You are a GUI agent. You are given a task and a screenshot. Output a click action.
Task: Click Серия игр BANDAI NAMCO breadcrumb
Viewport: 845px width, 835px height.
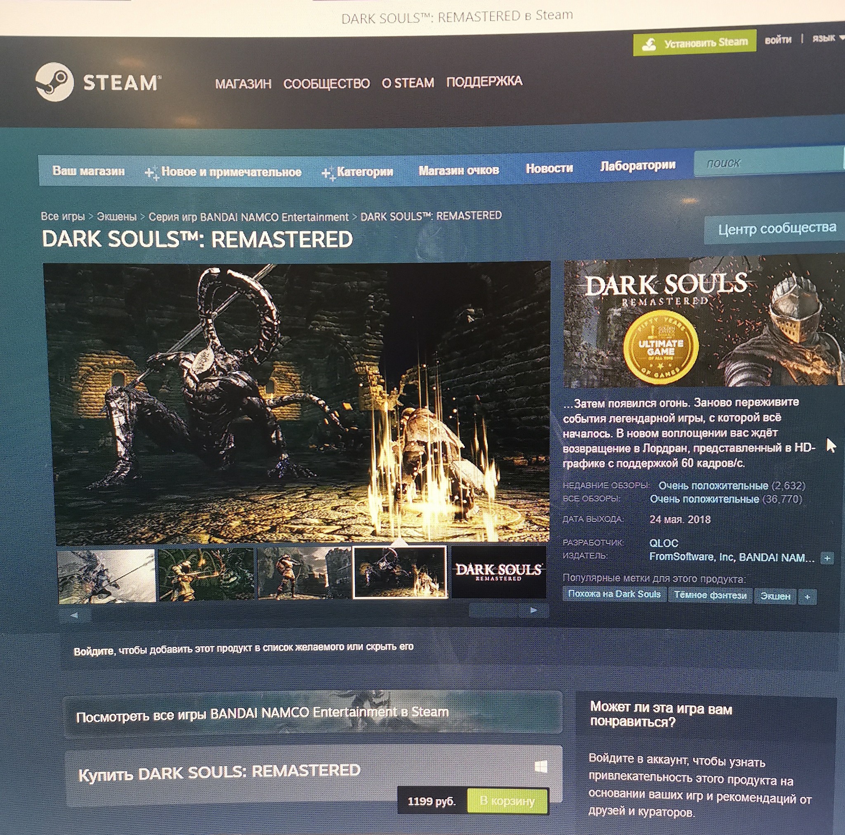click(x=248, y=217)
